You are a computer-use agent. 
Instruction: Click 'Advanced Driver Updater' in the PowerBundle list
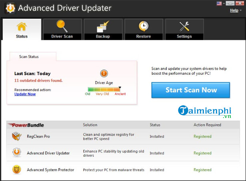point(48,153)
